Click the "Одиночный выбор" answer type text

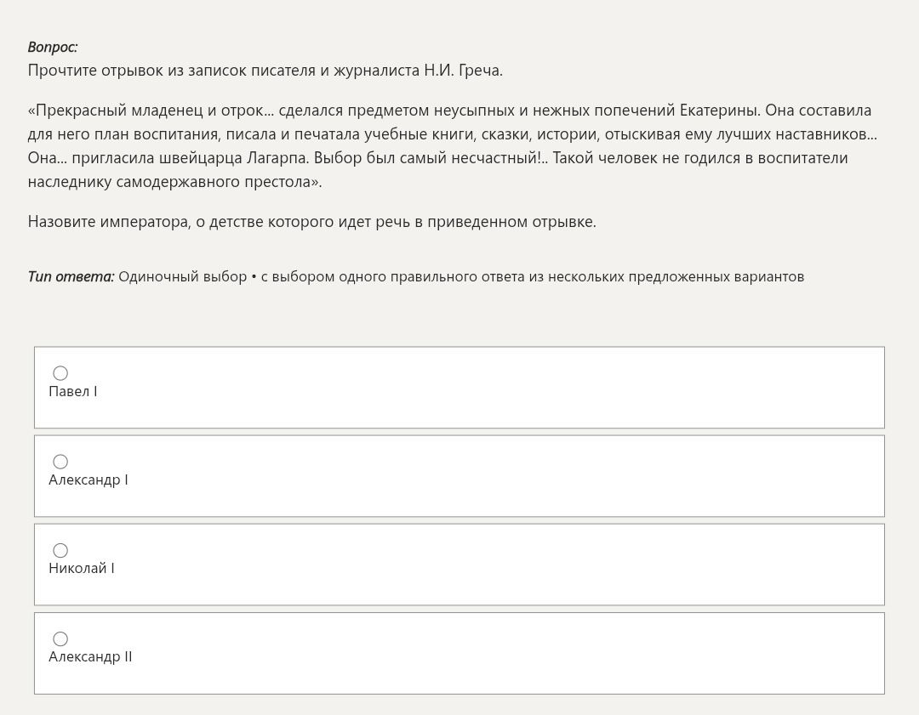[x=182, y=276]
